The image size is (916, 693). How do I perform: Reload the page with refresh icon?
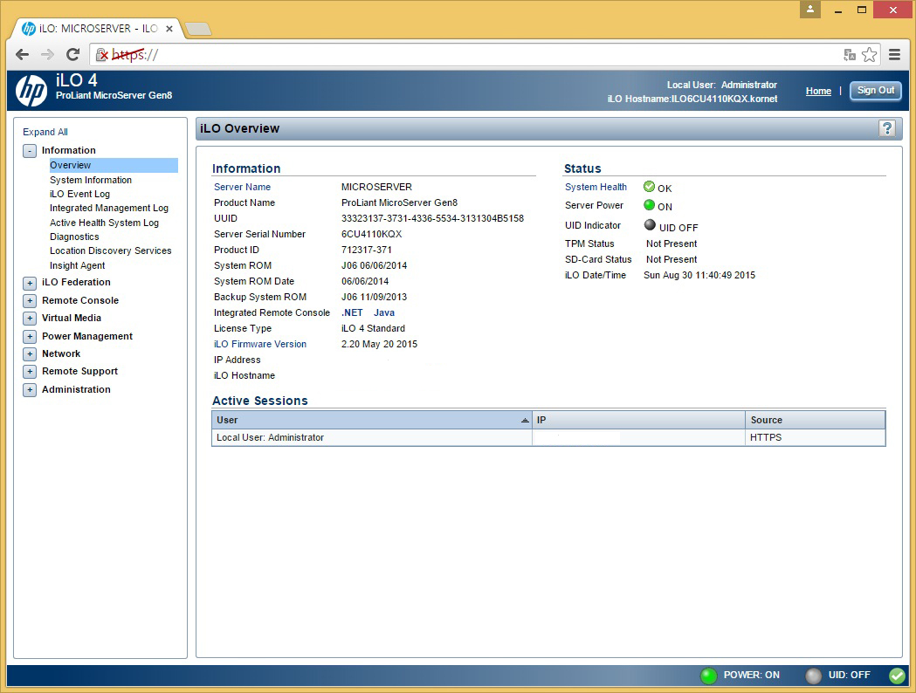tap(73, 55)
